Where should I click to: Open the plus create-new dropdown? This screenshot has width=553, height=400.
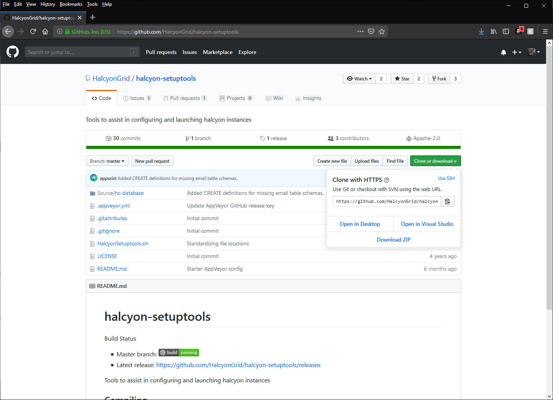[x=517, y=52]
